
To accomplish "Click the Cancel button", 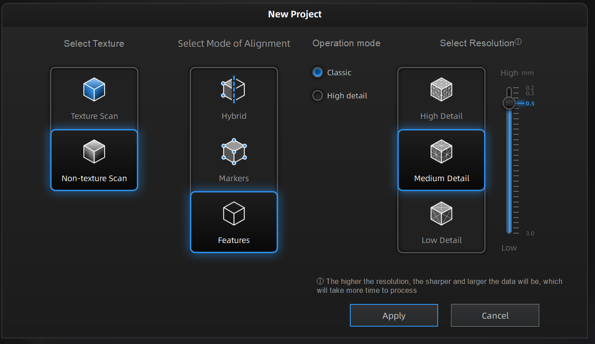I will (x=495, y=316).
